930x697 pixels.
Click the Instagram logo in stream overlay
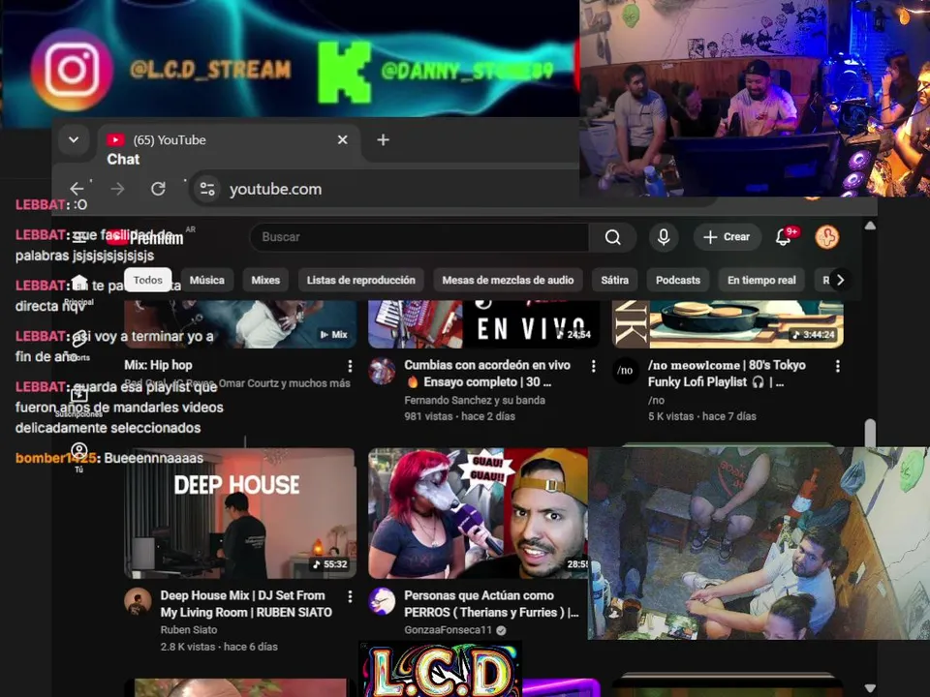[x=72, y=70]
